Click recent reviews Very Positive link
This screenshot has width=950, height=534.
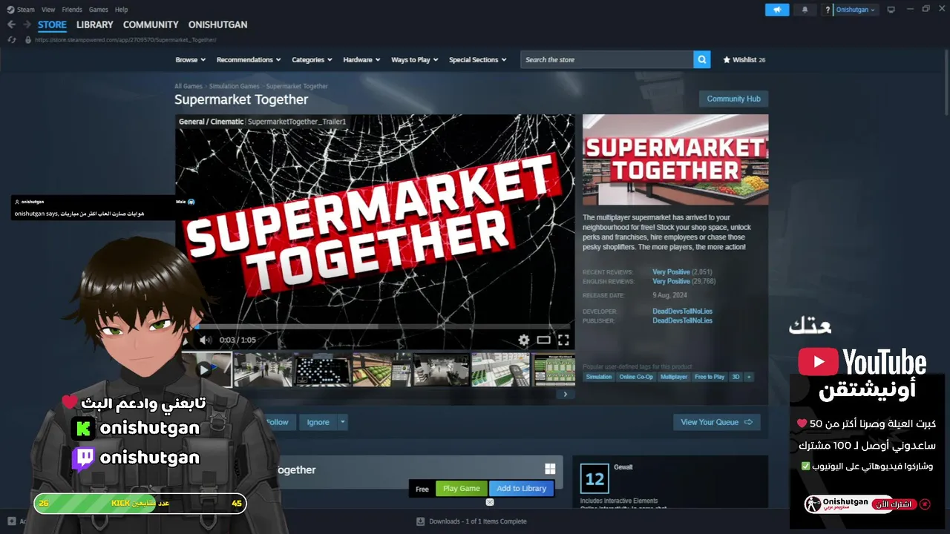[x=671, y=272]
